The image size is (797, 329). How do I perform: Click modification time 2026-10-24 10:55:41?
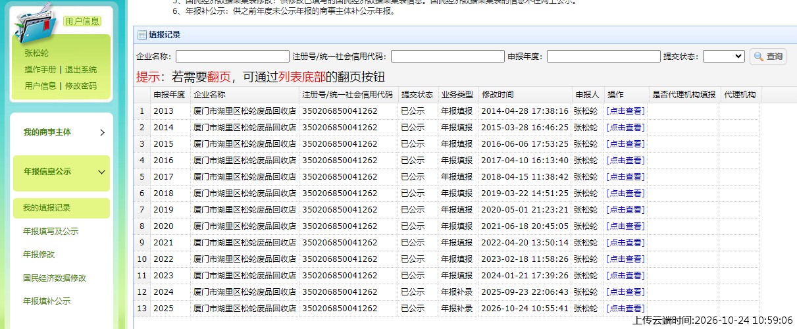[525, 309]
